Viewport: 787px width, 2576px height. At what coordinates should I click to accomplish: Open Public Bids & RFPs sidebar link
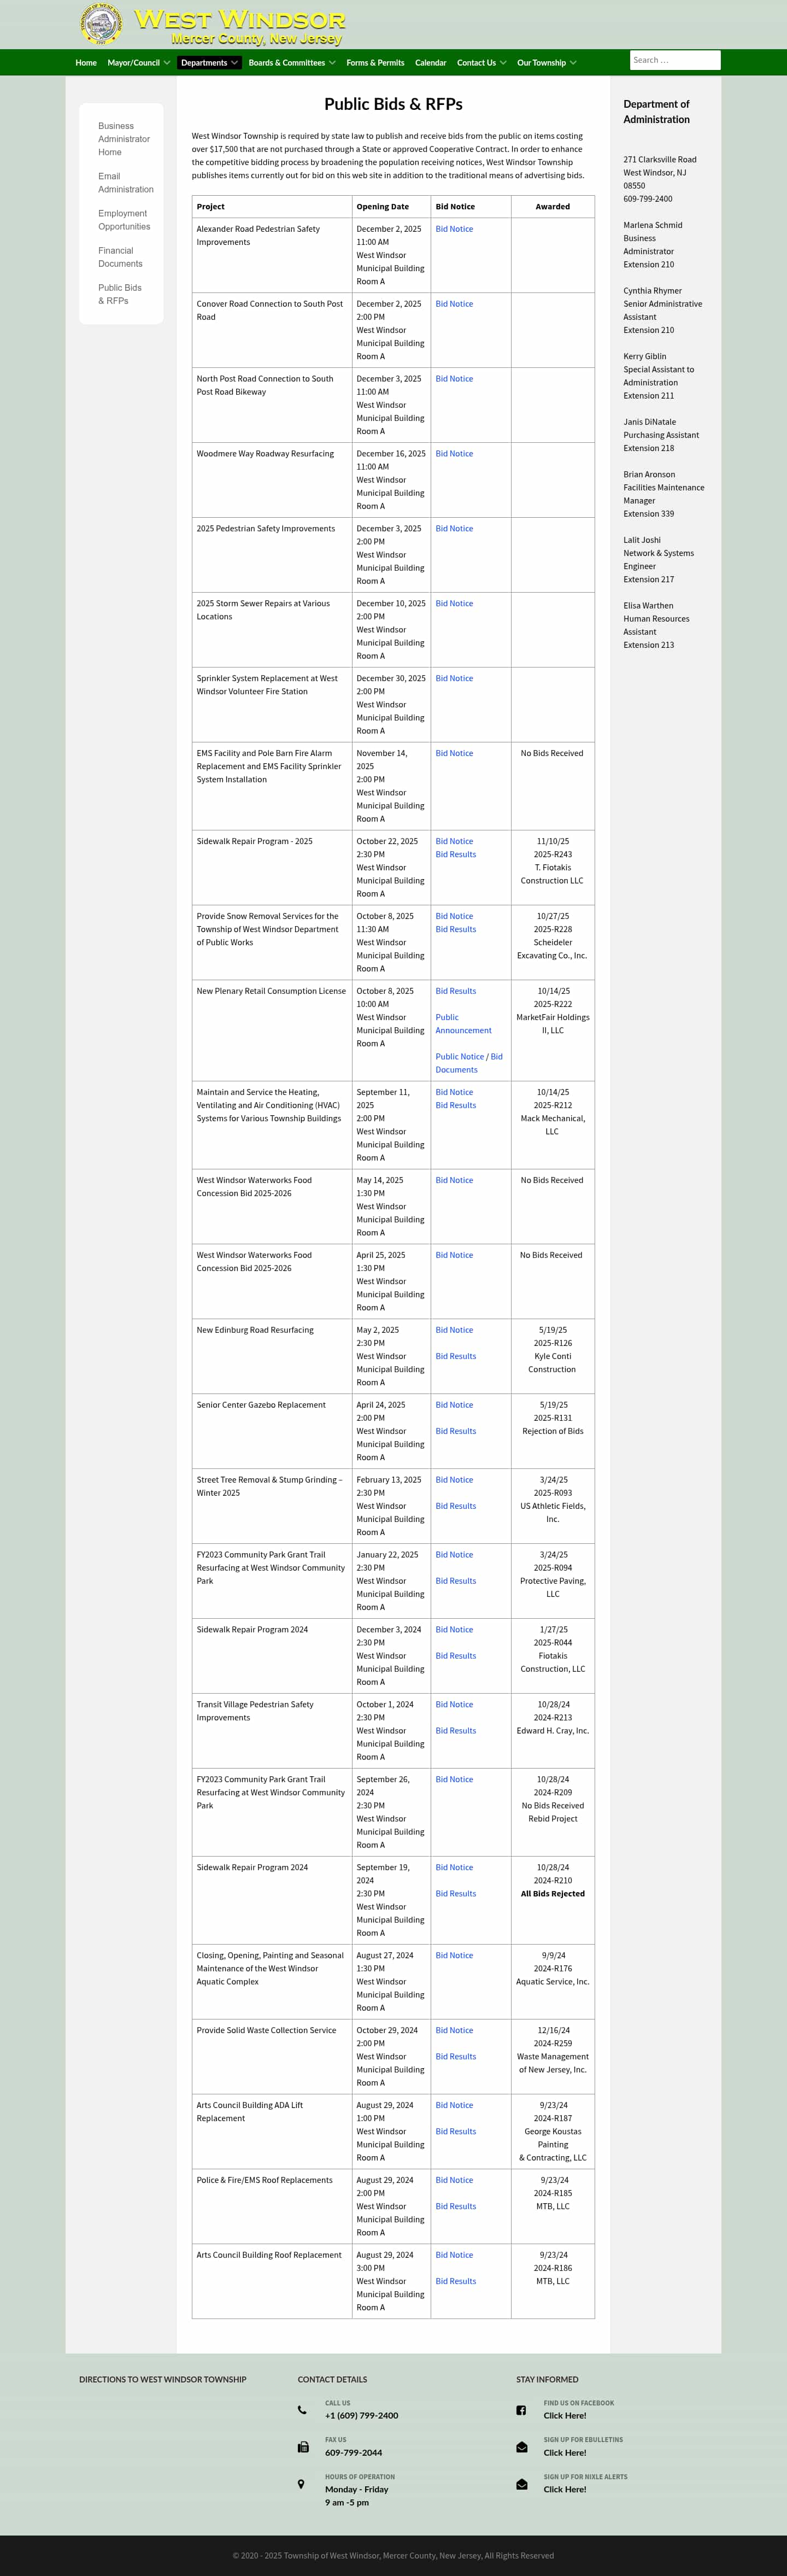tap(119, 294)
